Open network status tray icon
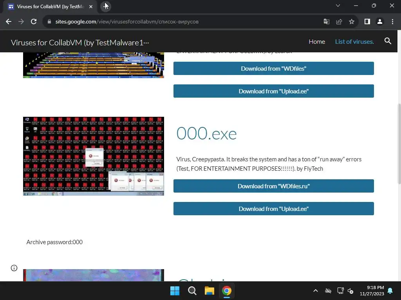The image size is (401, 300). 340,291
